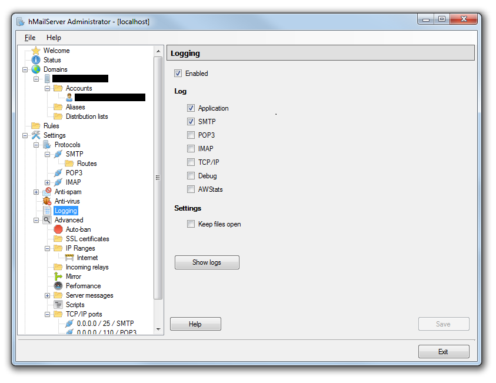496x383 pixels.
Task: Open the Auto-ban red icon
Action: 58,229
